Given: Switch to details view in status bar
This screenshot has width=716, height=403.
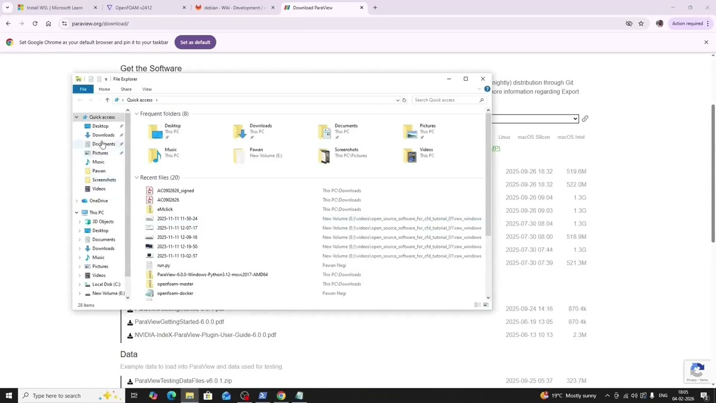Looking at the screenshot, I should (x=477, y=305).
